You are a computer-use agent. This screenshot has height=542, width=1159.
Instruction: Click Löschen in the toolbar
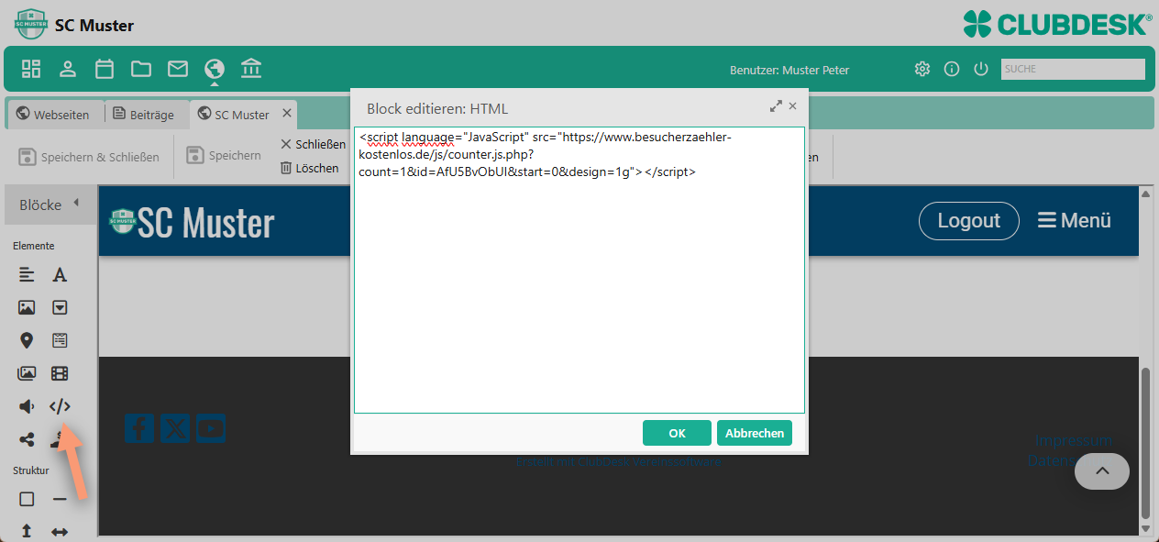(310, 168)
